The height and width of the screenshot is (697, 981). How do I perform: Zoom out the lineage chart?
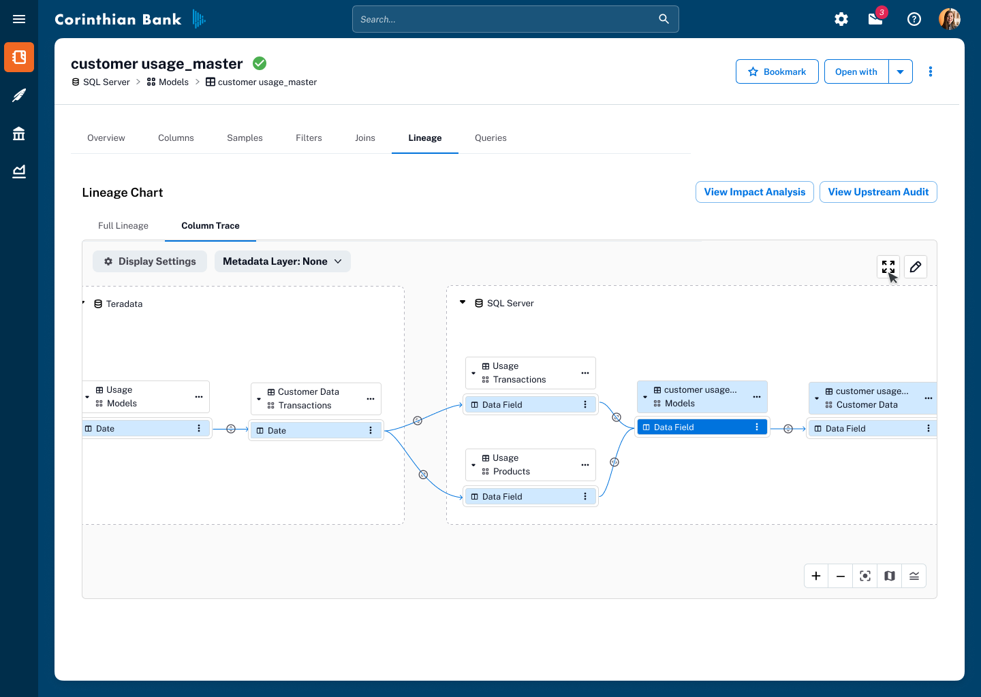click(x=841, y=576)
